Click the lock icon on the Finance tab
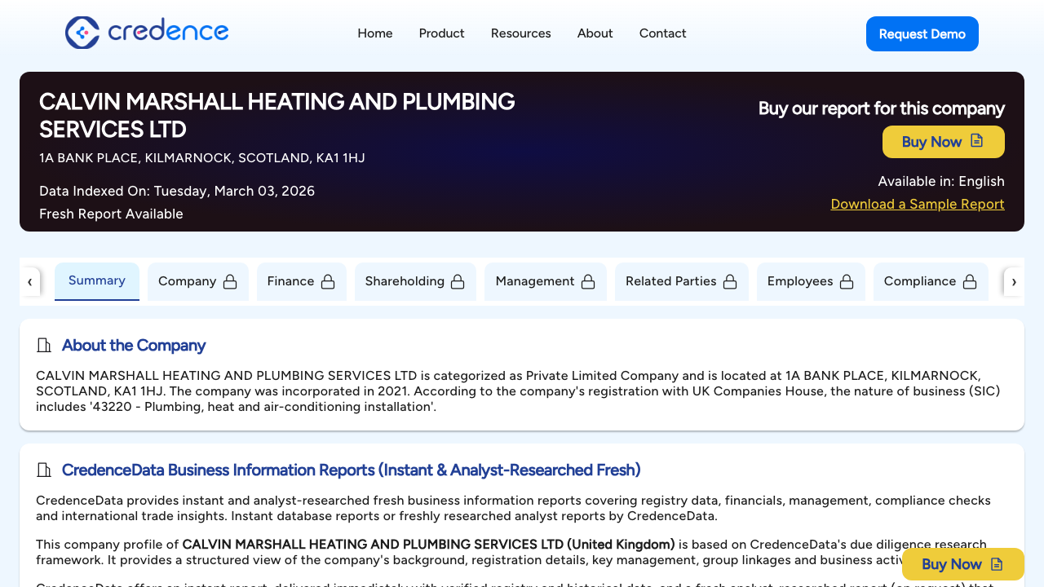Image resolution: width=1044 pixels, height=587 pixels. [x=327, y=280]
